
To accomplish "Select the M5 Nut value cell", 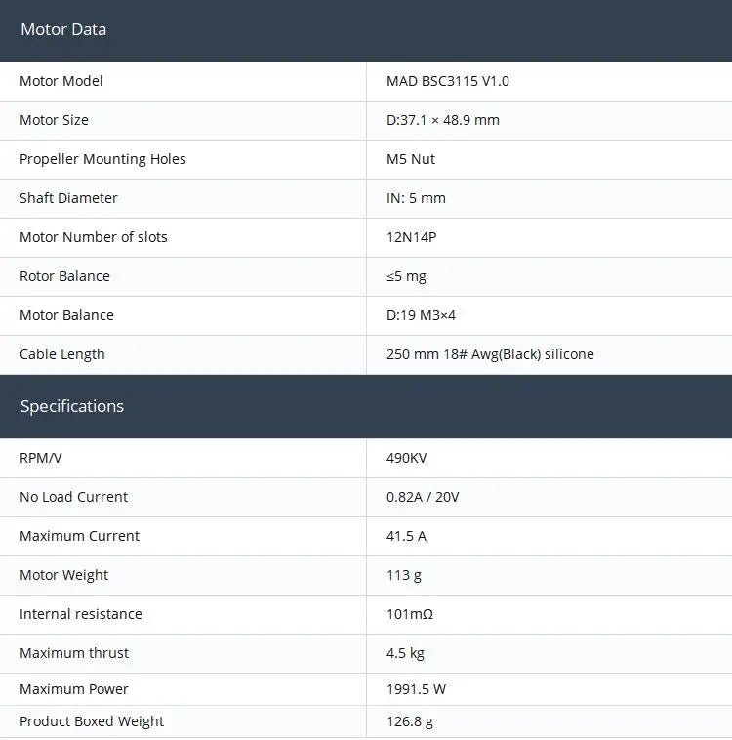I will click(x=411, y=159).
